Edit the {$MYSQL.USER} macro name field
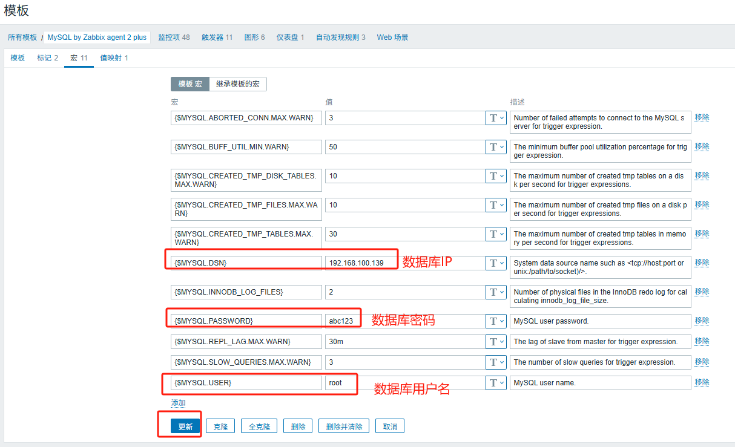 tap(246, 383)
